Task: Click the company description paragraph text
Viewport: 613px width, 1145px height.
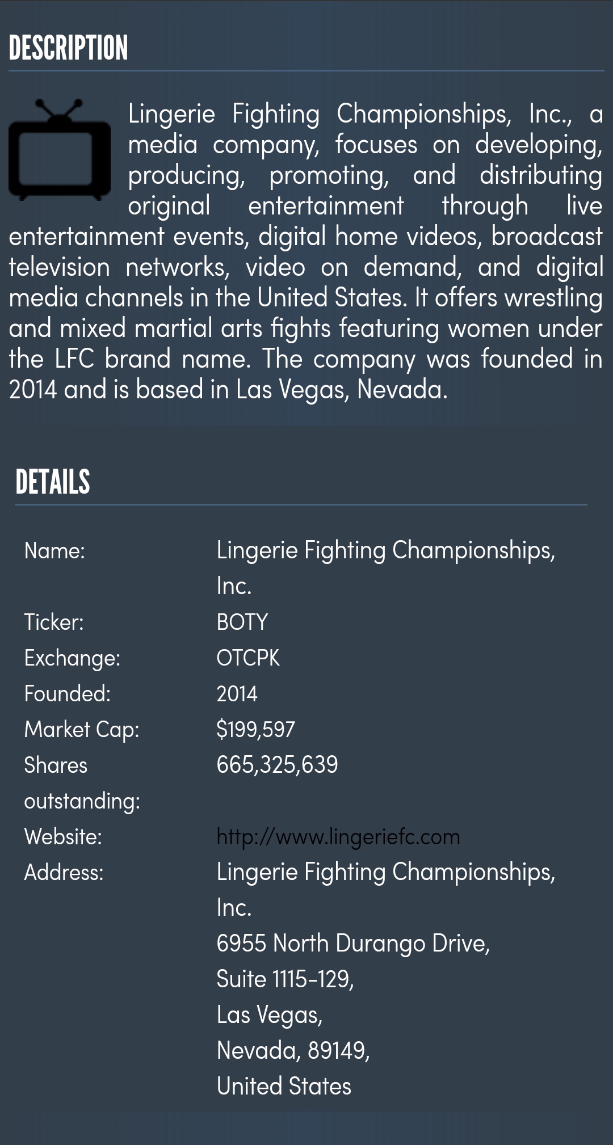Action: 306,252
